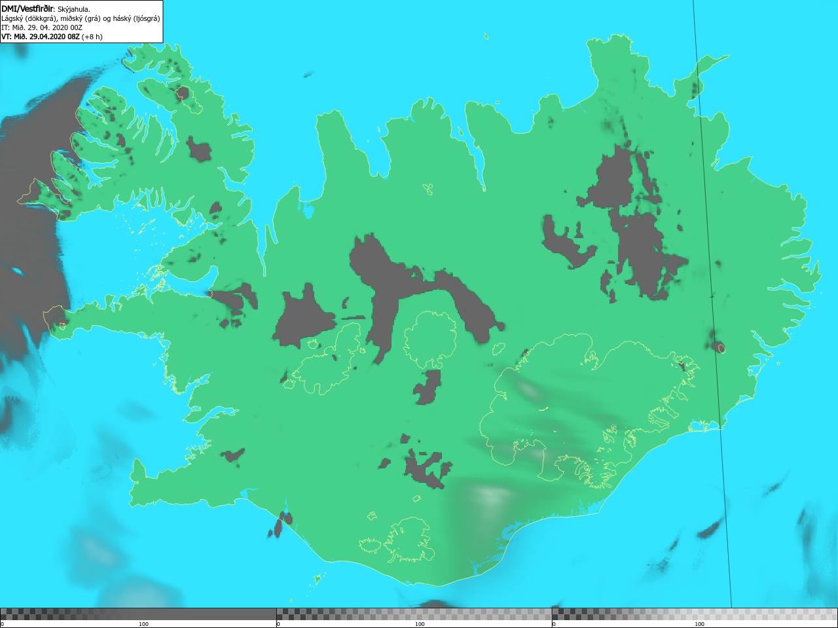Click the "VT: Mið. 29.04.2020 08Z (+8 h)" line
Image resolution: width=838 pixels, height=628 pixels.
click(x=52, y=37)
